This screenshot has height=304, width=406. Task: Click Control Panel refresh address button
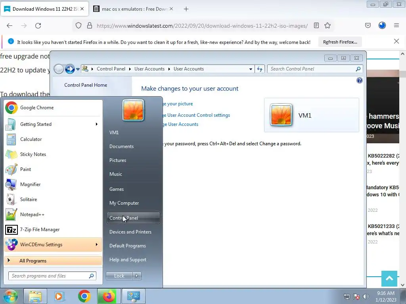coord(260,69)
